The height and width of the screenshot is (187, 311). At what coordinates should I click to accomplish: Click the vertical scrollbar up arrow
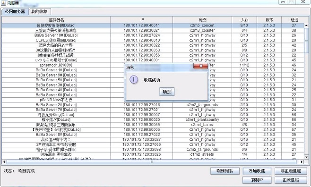point(306,25)
